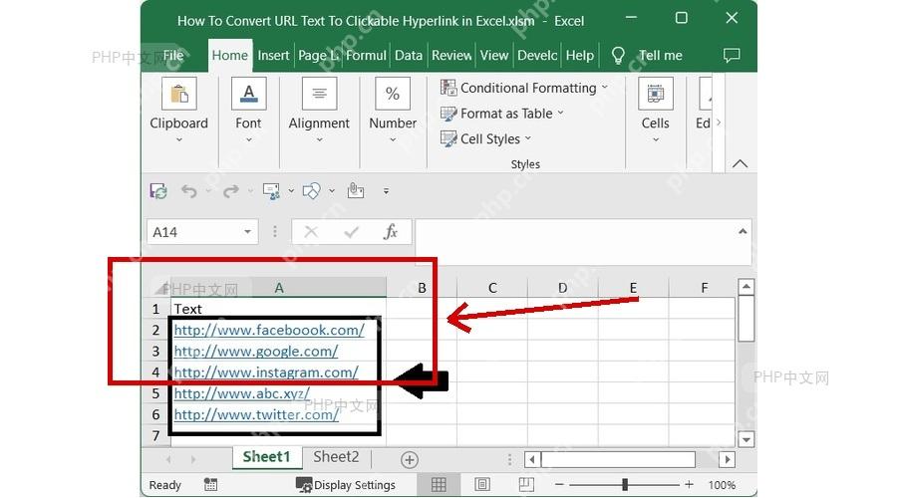Viewport: 897px width, 498px height.
Task: Click the touch mode hand icon
Action: [355, 190]
